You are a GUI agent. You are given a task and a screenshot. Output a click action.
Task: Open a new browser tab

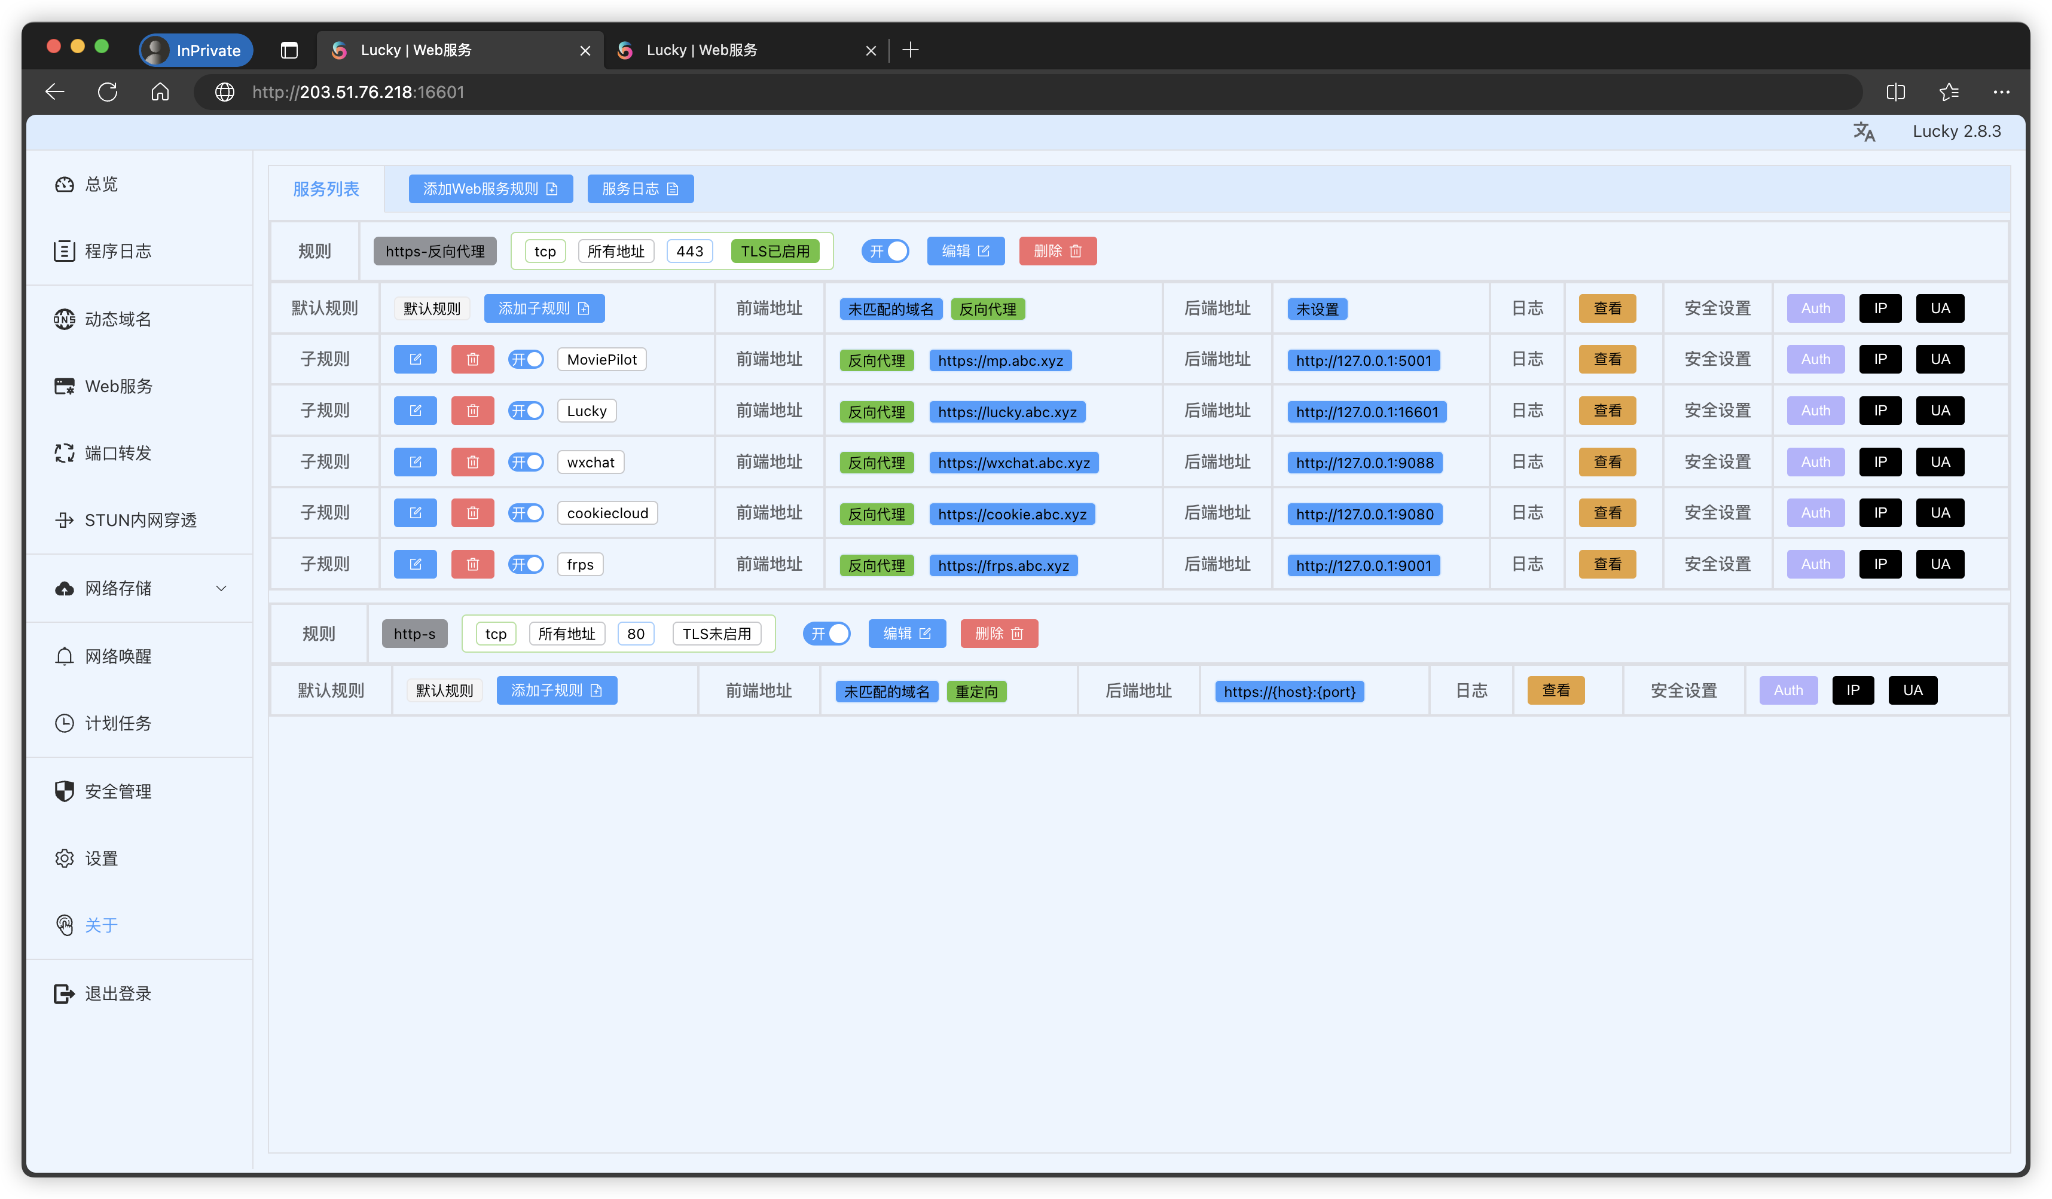911,50
